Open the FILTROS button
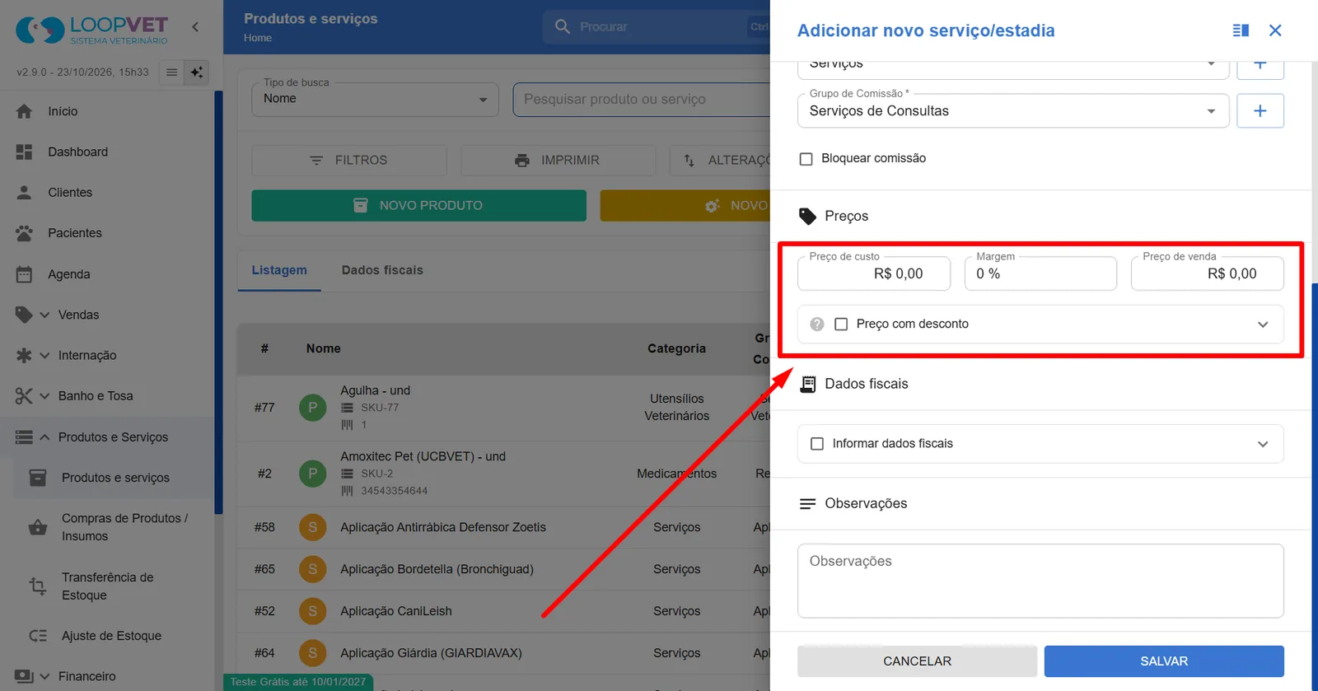The image size is (1318, 691). (x=348, y=160)
